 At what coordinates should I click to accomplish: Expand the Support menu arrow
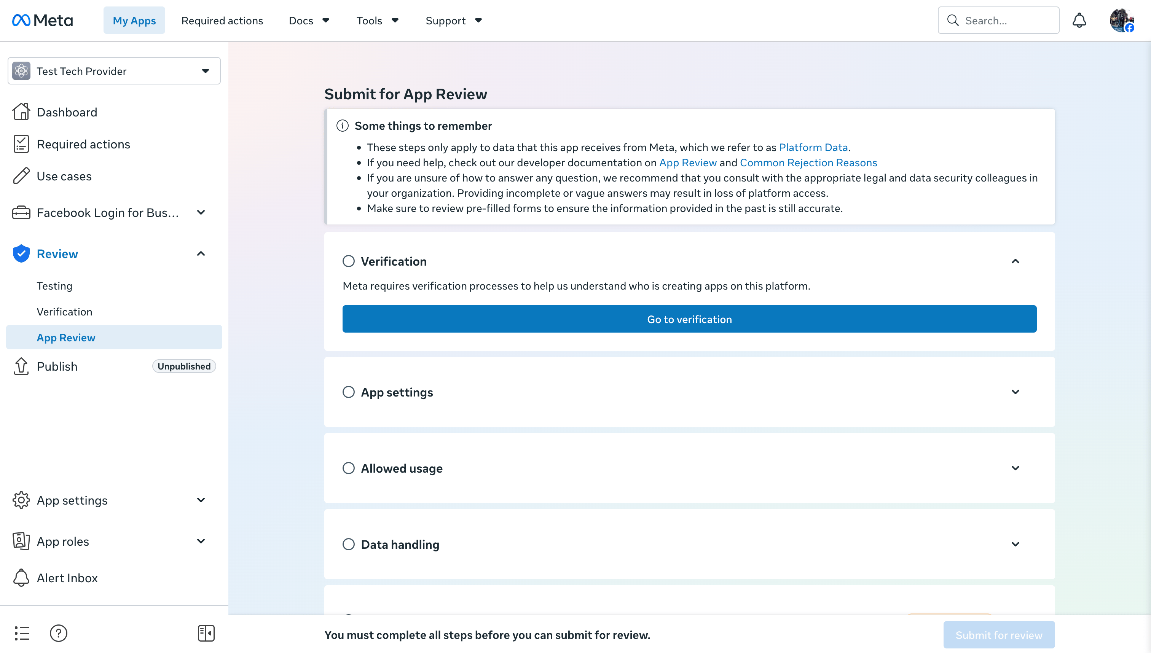coord(478,21)
